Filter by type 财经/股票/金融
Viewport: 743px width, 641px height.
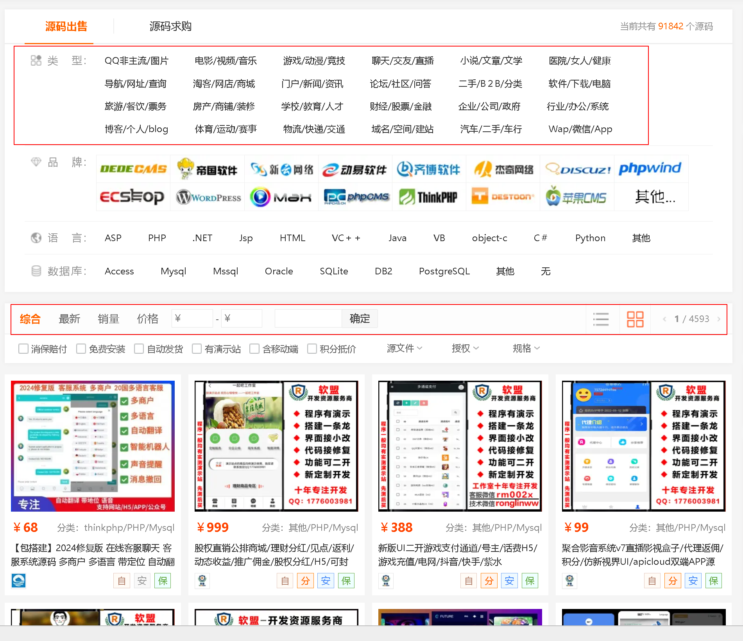(401, 106)
